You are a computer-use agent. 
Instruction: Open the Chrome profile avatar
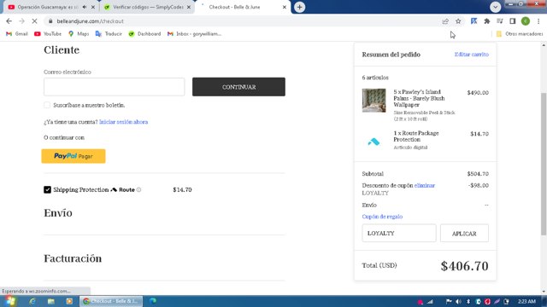click(526, 21)
